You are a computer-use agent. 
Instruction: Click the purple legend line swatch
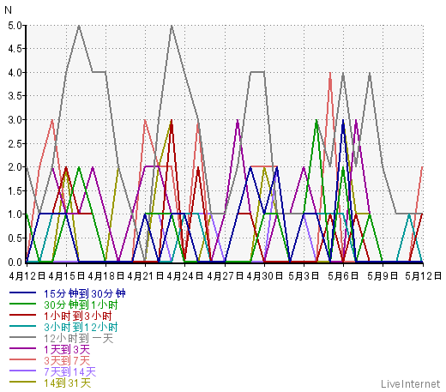pos(22,348)
